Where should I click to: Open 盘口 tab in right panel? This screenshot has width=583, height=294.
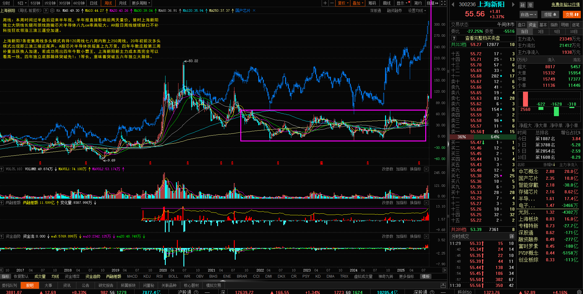click(x=521, y=25)
